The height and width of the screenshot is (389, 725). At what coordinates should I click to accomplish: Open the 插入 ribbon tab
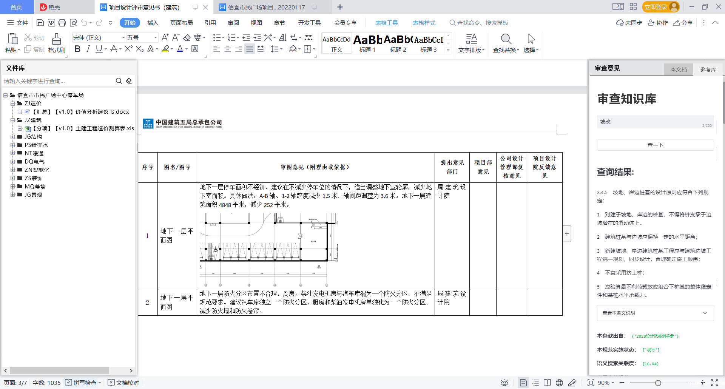click(153, 23)
